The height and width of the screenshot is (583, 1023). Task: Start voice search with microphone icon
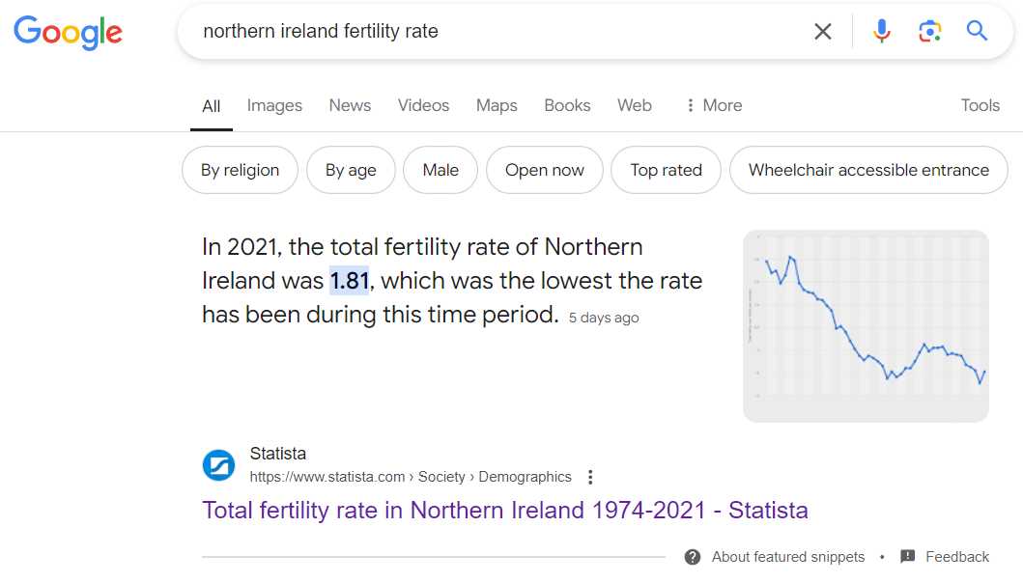pyautogui.click(x=881, y=32)
